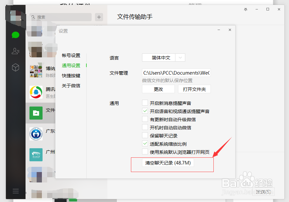Open the Tencent News chat avatar

click(36, 92)
